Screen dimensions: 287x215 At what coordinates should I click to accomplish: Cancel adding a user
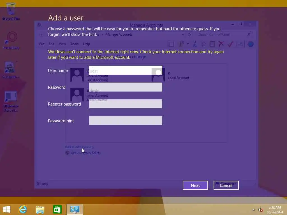(x=226, y=185)
